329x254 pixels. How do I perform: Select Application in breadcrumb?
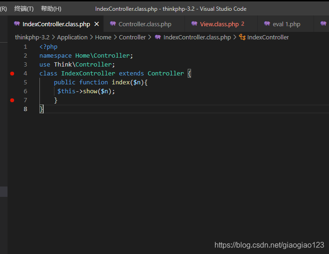(x=72, y=37)
